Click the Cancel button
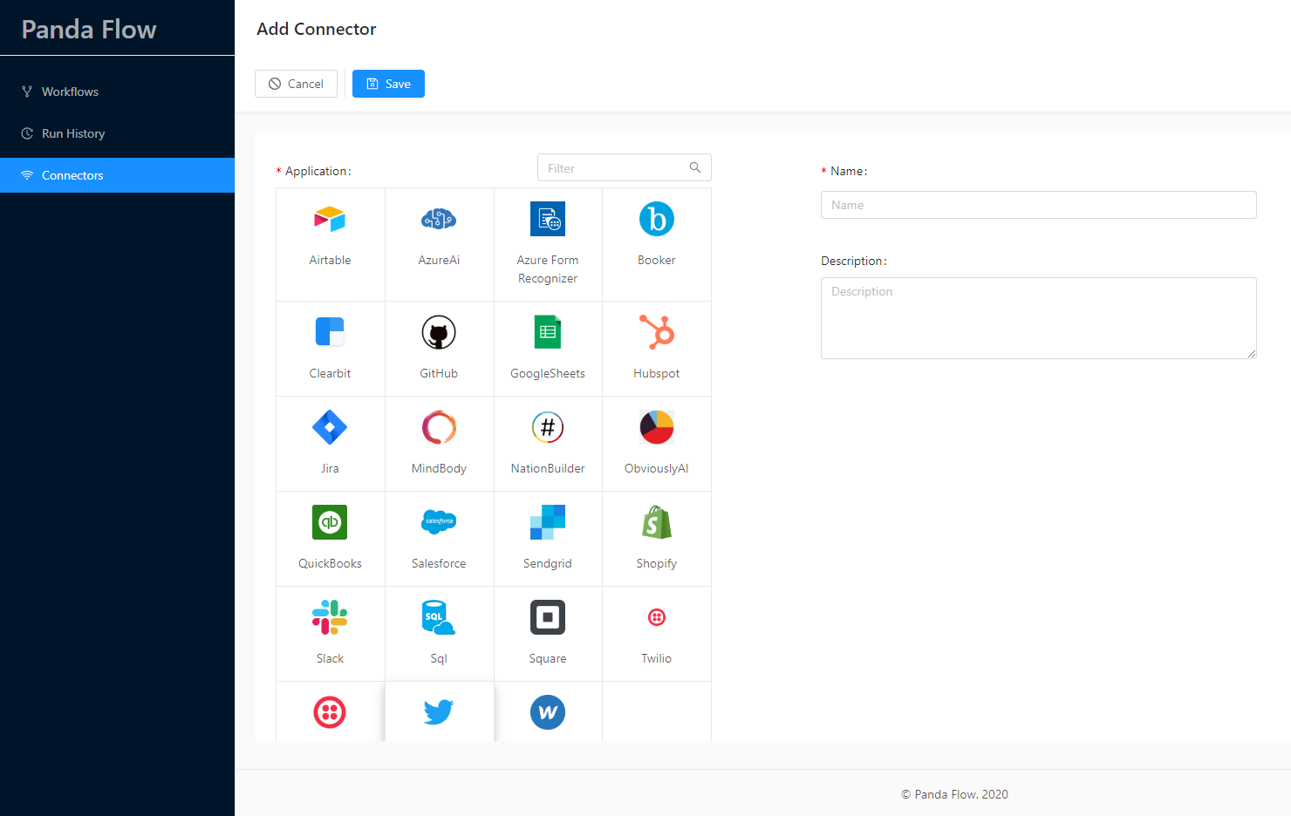1291x816 pixels. pos(296,84)
